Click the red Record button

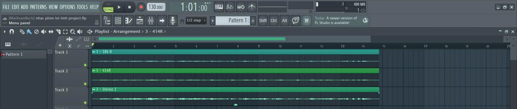(141, 7)
